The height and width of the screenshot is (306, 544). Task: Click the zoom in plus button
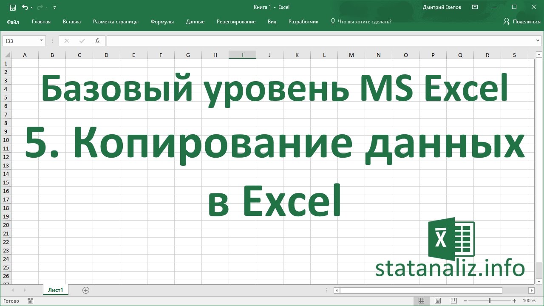(x=515, y=301)
